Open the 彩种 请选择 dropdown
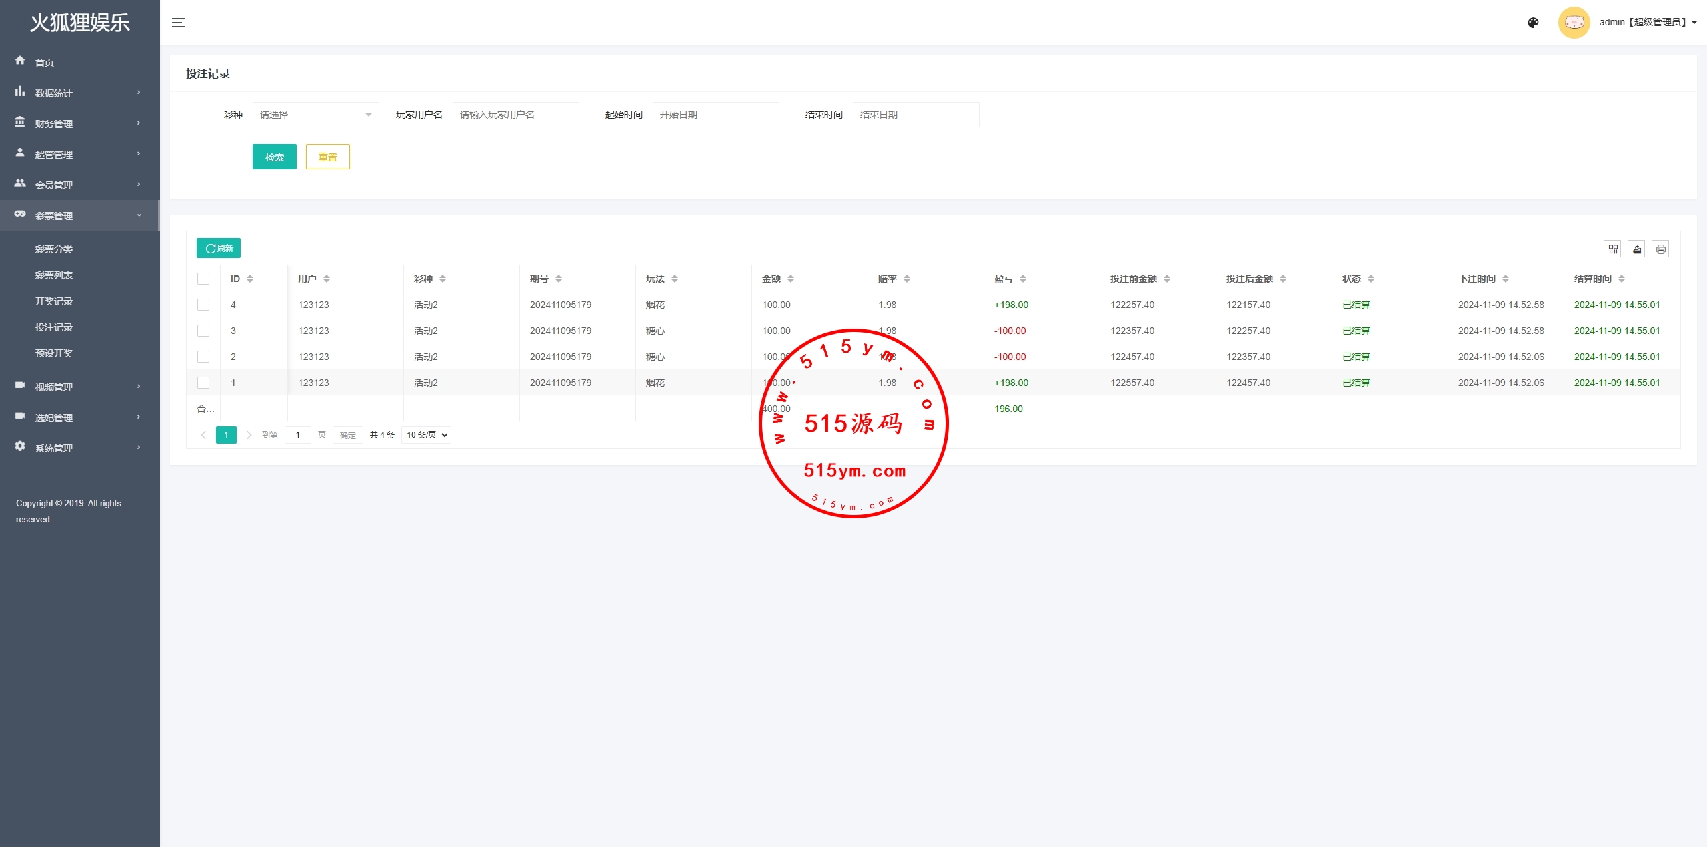Viewport: 1707px width, 847px height. 315,115
